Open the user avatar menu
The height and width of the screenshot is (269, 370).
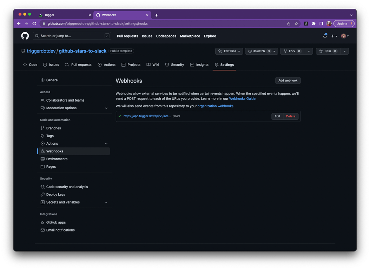tap(345, 36)
